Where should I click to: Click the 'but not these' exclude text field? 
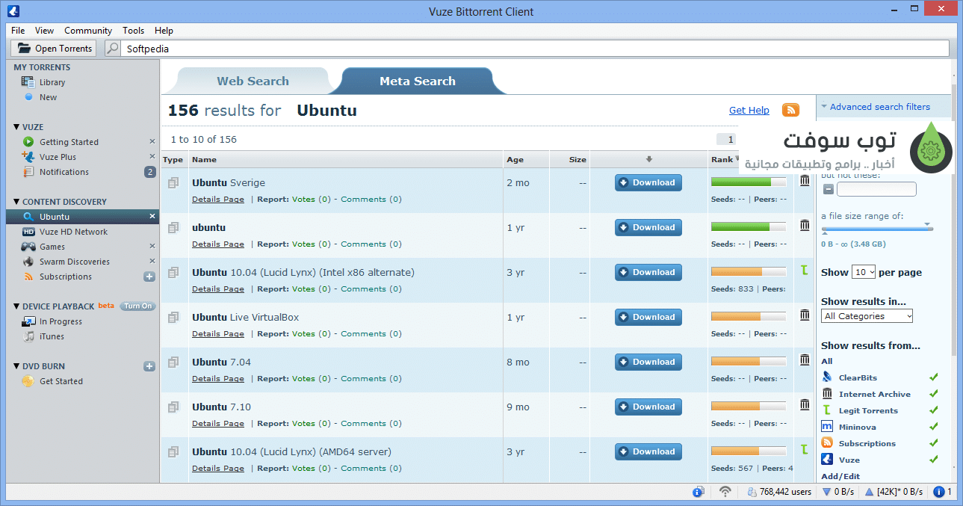tap(876, 189)
